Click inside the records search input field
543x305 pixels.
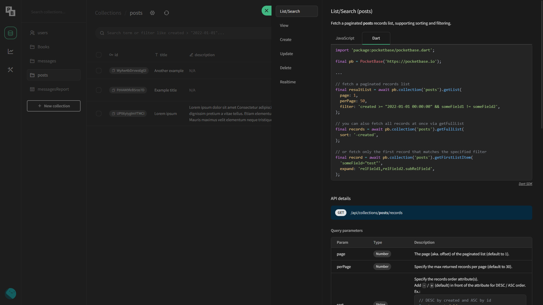point(184,33)
